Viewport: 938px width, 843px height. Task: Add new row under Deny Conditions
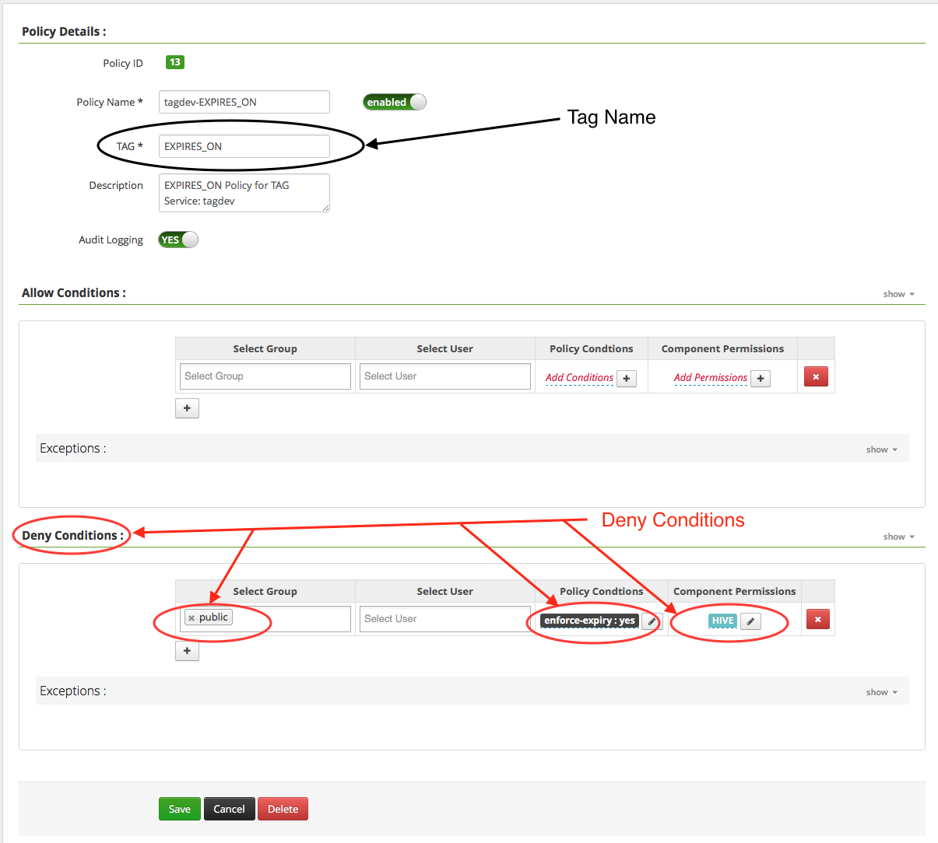[x=187, y=651]
